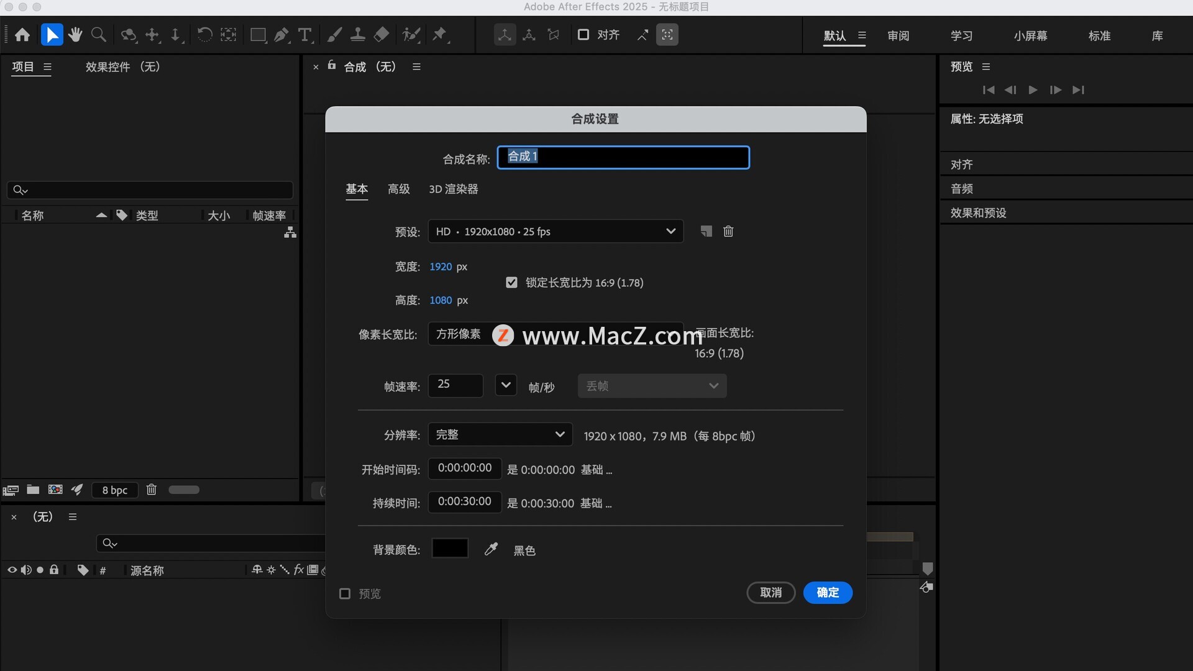The width and height of the screenshot is (1193, 671).
Task: Toggle the 对齐 snapping checkbox
Action: (x=583, y=35)
